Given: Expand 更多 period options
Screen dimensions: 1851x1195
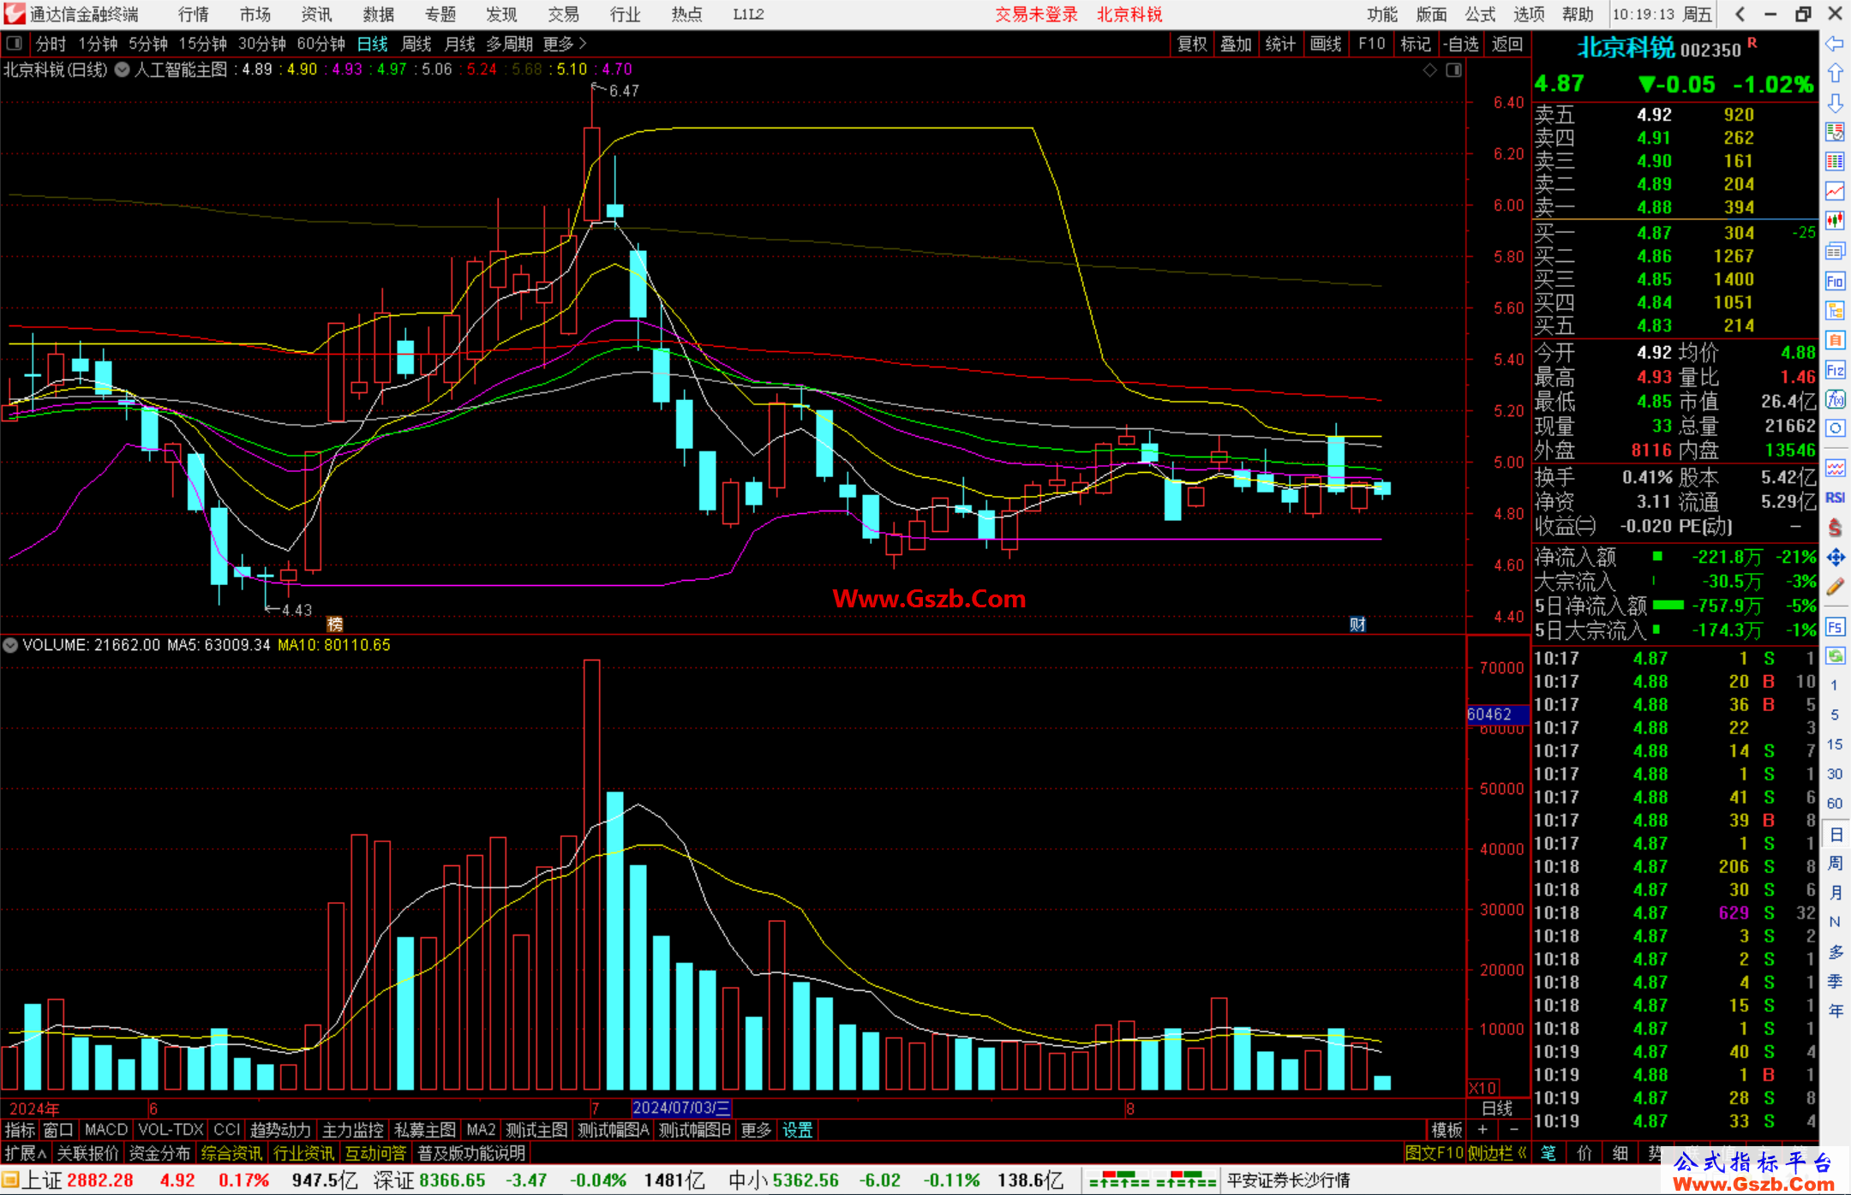Looking at the screenshot, I should click(x=565, y=44).
